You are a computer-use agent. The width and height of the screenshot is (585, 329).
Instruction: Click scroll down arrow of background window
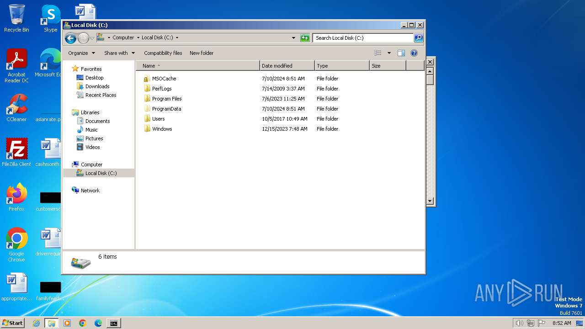pos(430,201)
